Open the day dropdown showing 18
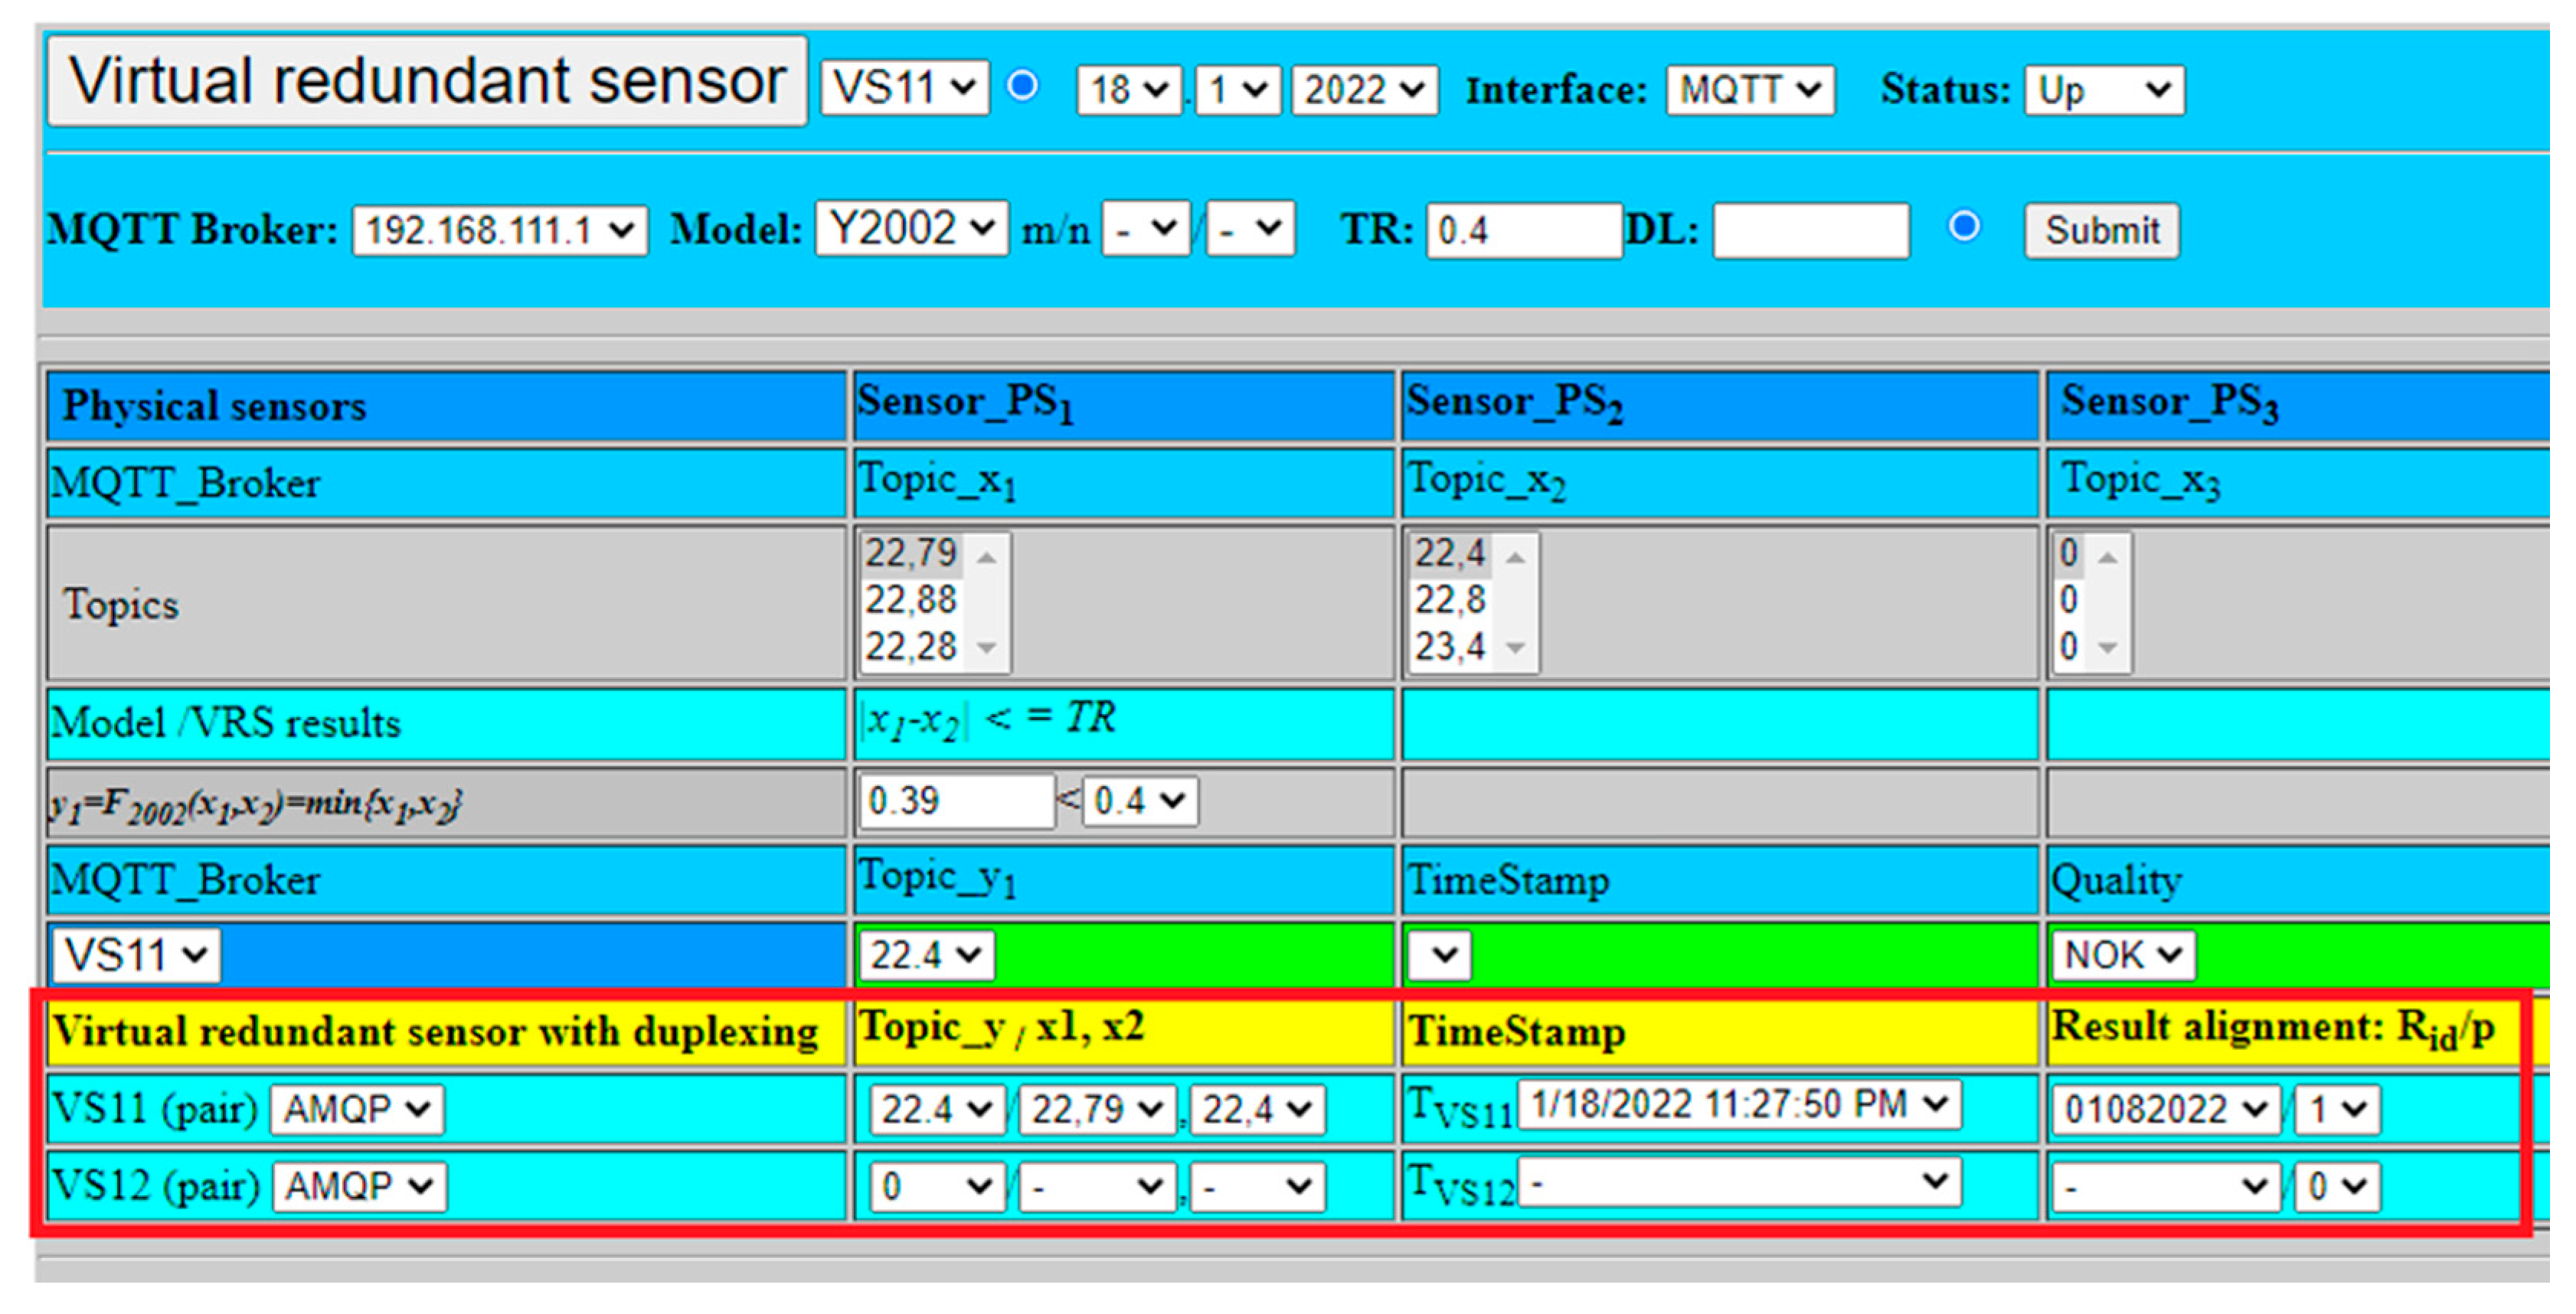This screenshot has width=2576, height=1314. [1128, 91]
